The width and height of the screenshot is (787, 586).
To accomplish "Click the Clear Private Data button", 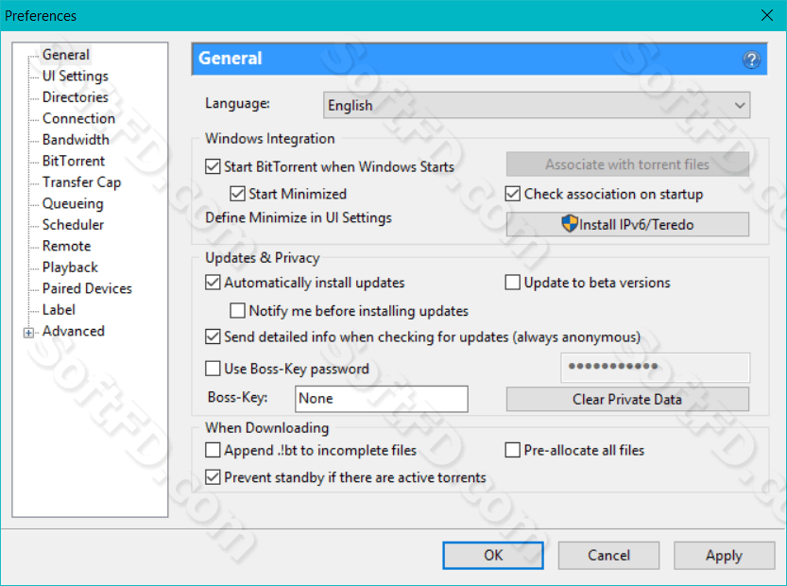I will (627, 399).
